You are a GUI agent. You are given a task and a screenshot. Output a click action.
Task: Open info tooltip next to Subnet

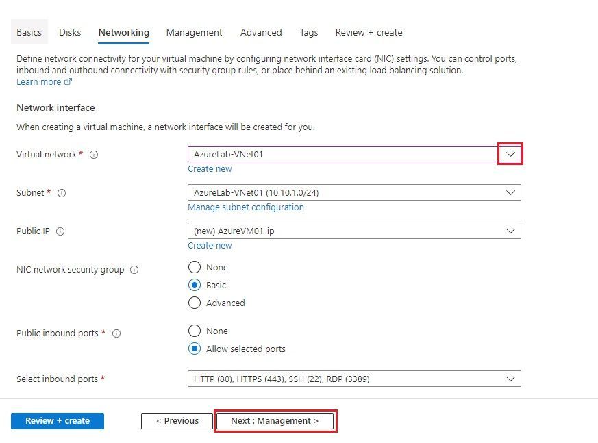coord(62,193)
